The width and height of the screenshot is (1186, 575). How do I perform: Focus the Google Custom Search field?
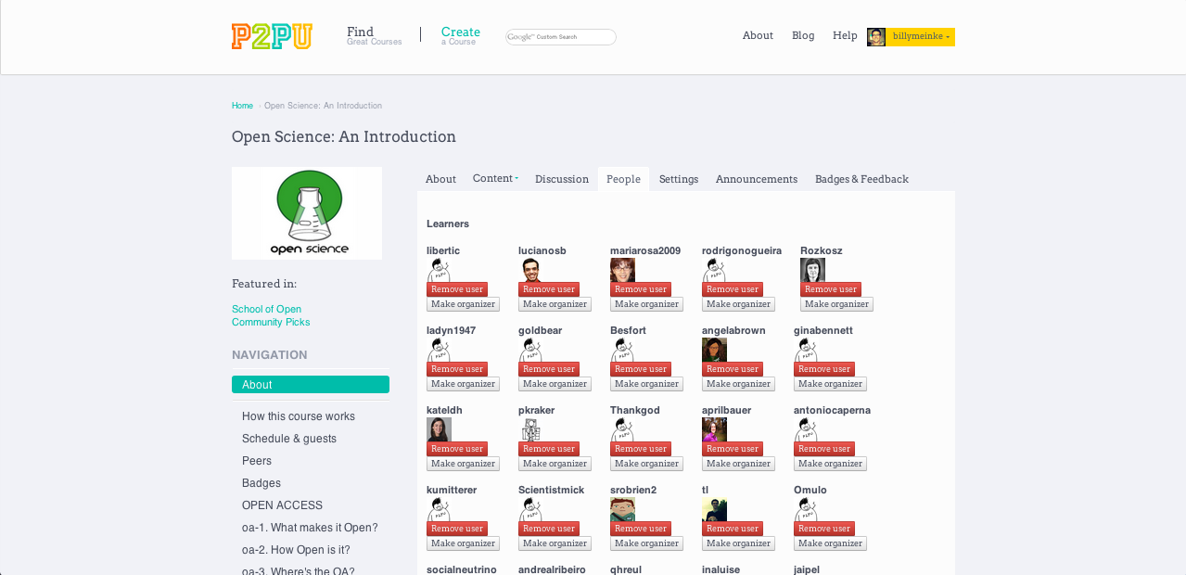click(561, 37)
